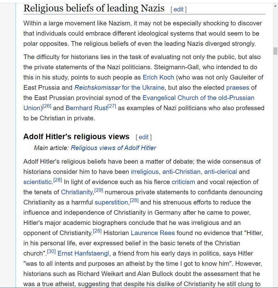Open main article Religious views of Adolf Hitler
Screen dimensions: 278x288
click(113, 148)
